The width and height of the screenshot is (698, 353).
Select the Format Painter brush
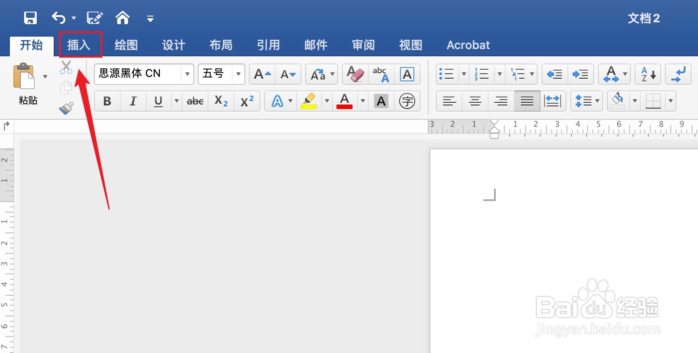[x=66, y=108]
